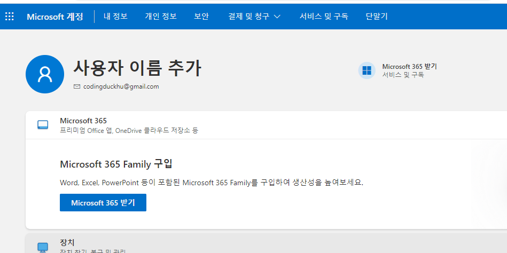Click the Windows logo Microsoft 365 icon

[366, 70]
